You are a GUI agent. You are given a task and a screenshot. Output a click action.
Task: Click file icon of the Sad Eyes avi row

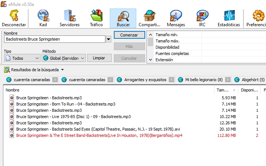click(x=12, y=129)
